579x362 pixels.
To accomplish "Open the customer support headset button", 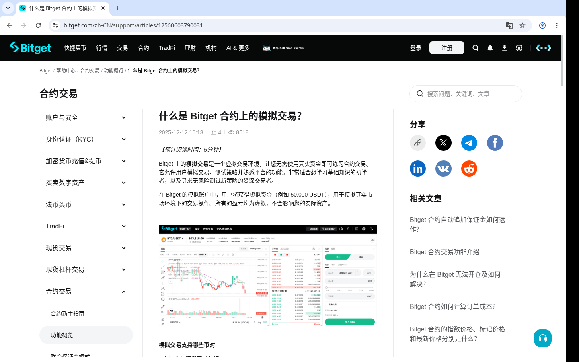I will 543,338.
